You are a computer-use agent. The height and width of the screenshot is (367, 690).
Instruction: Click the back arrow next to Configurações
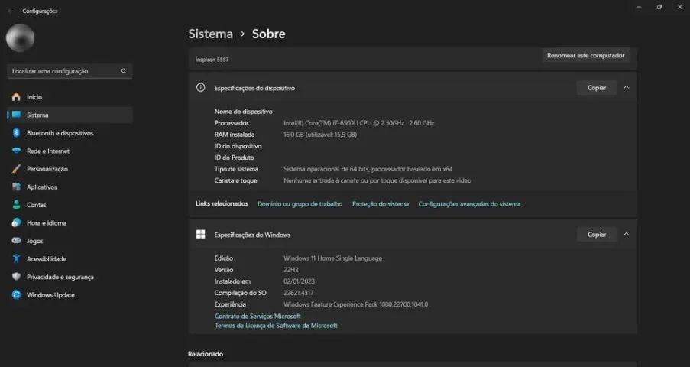(11, 11)
